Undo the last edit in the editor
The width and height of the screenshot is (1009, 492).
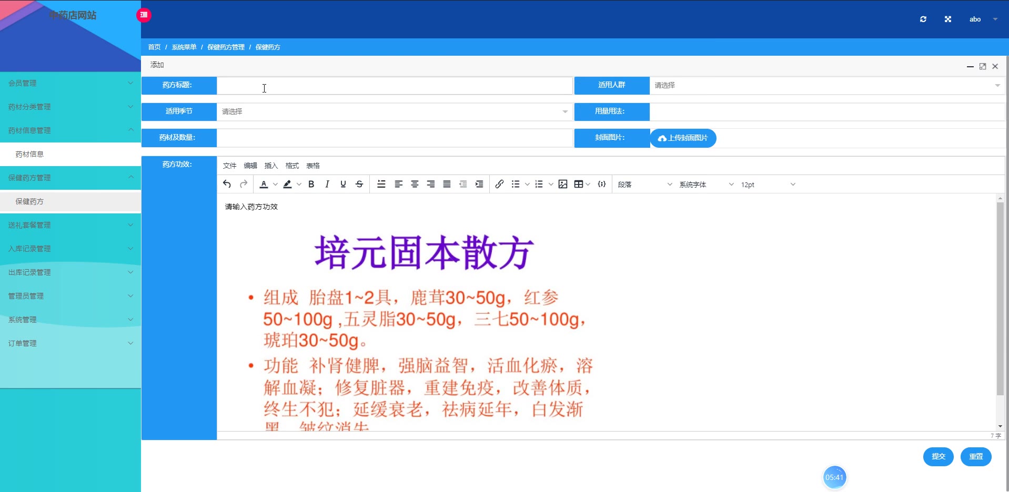point(227,184)
